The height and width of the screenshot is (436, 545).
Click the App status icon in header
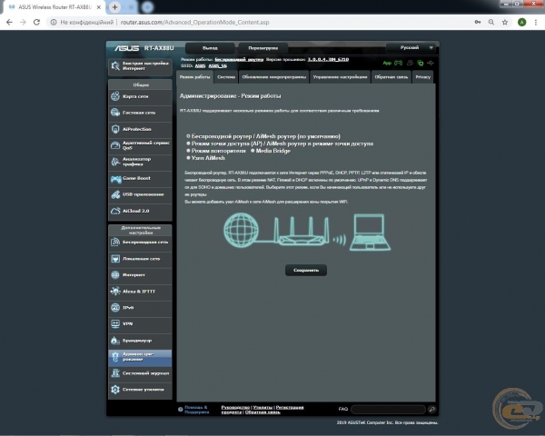(x=387, y=63)
